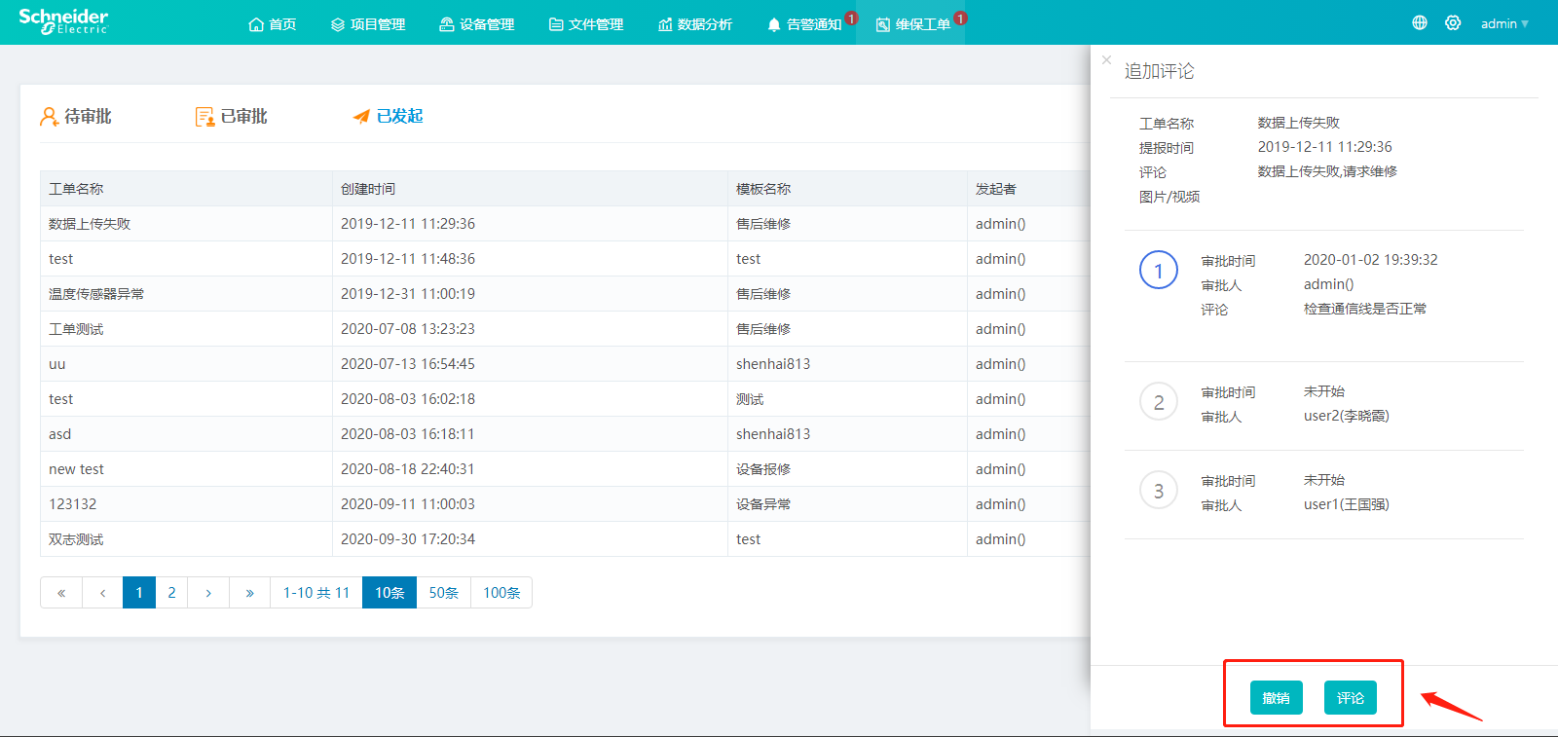Open the admin user dropdown

pos(1504,23)
